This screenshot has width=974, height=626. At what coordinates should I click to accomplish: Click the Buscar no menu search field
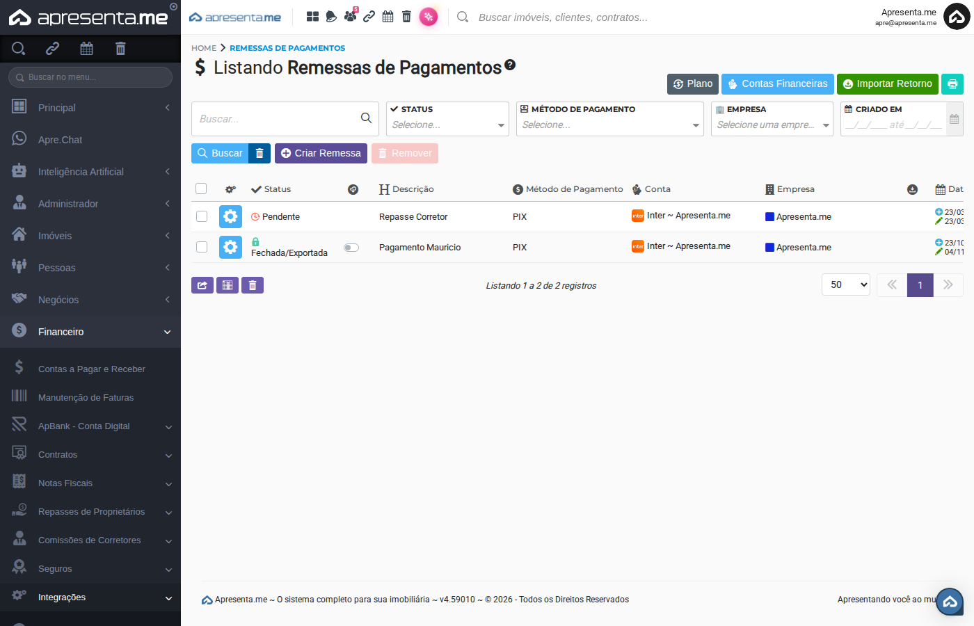(90, 77)
